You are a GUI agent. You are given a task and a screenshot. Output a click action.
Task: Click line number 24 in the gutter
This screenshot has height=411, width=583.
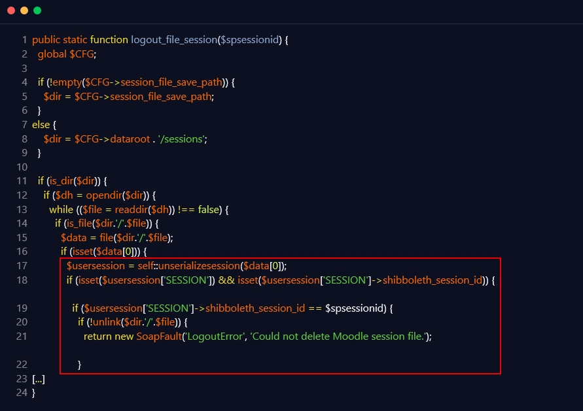[21, 393]
